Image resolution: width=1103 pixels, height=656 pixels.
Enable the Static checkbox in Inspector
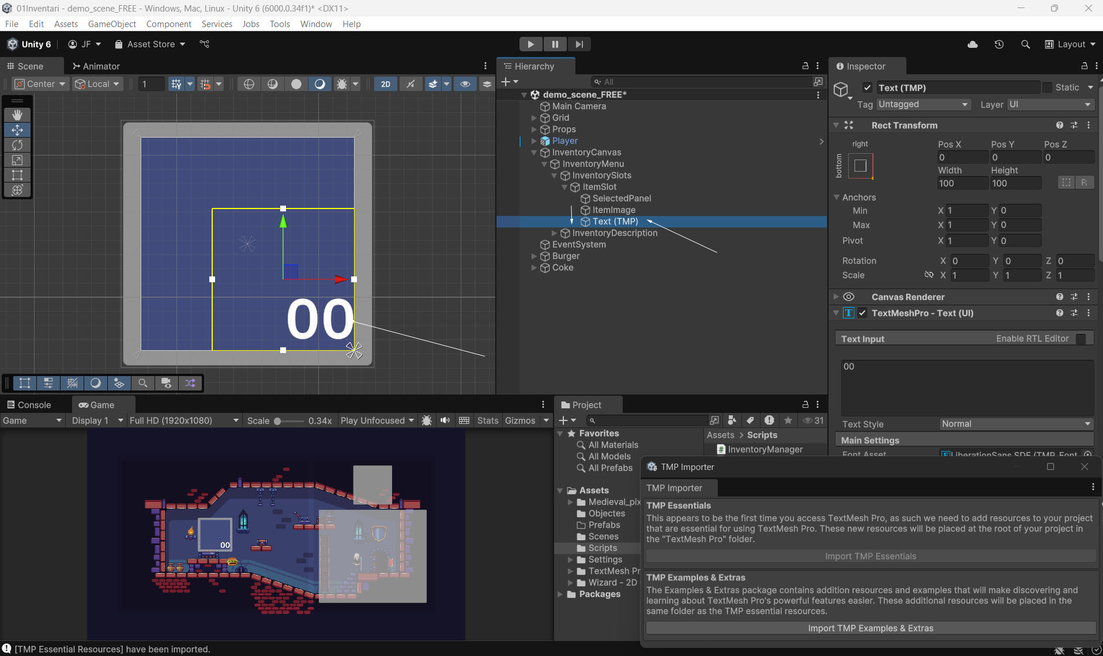[x=1048, y=88]
